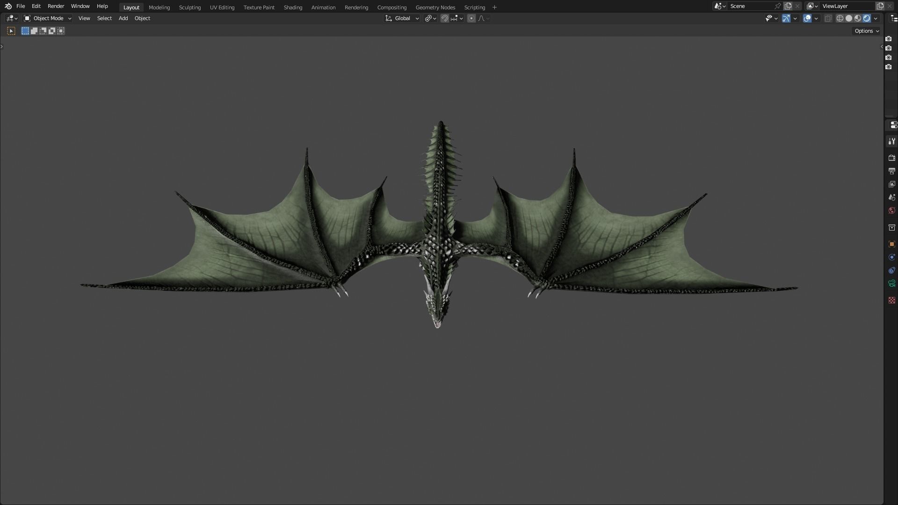Viewport: 898px width, 505px height.
Task: Expand the overlays options dropdown arrow
Action: click(816, 18)
